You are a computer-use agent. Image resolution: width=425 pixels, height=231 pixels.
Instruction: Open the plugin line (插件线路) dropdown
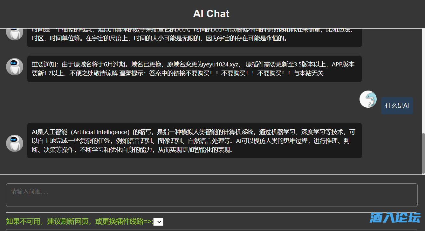[x=158, y=222]
